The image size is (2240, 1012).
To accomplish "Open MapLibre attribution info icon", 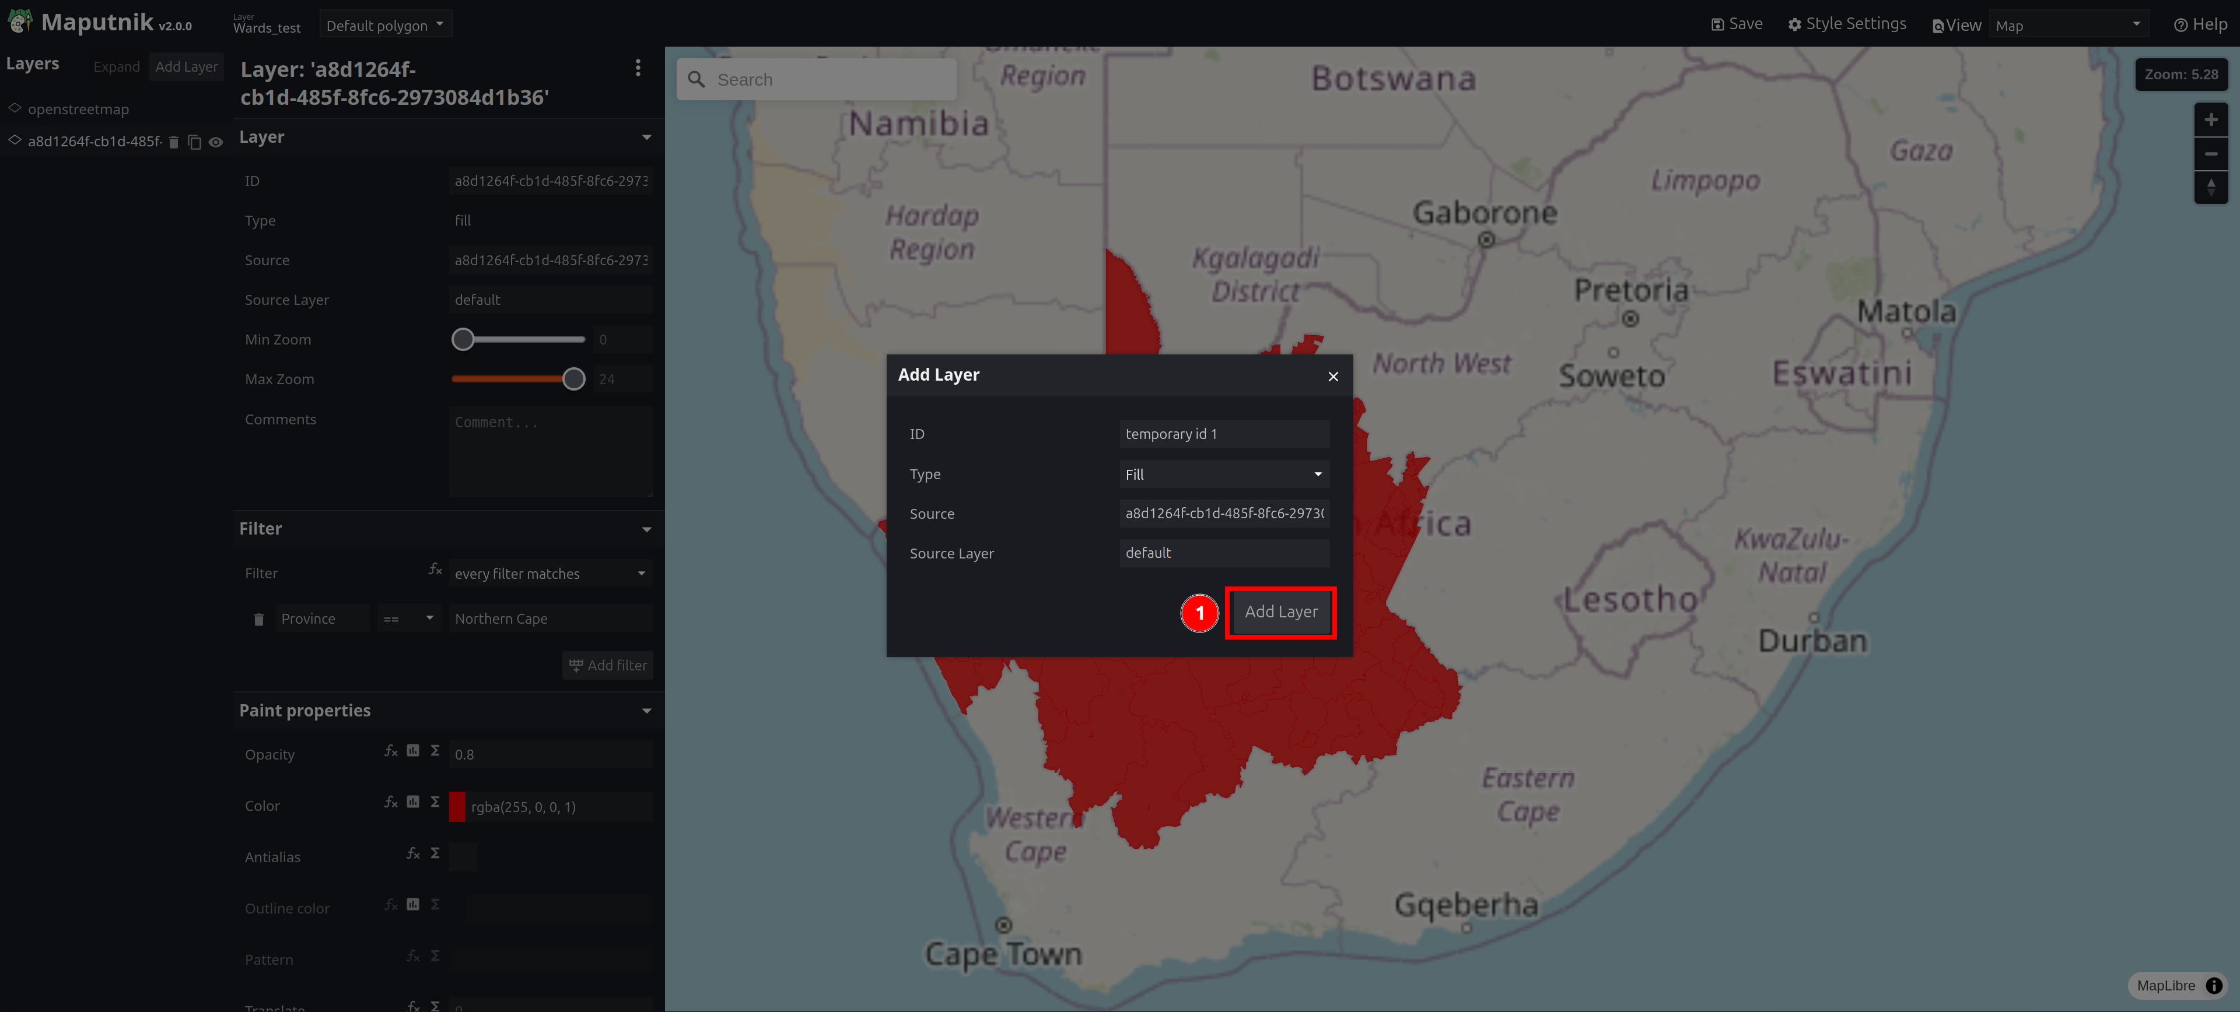I will tap(2214, 986).
